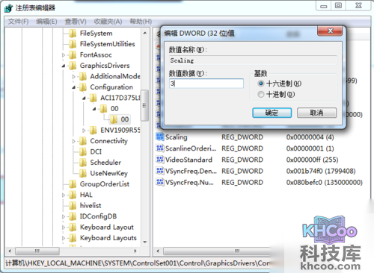The width and height of the screenshot is (374, 273).
Task: Select the Scaling value name in list
Action: tap(177, 137)
